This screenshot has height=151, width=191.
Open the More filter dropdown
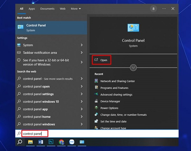pyautogui.click(x=76, y=9)
